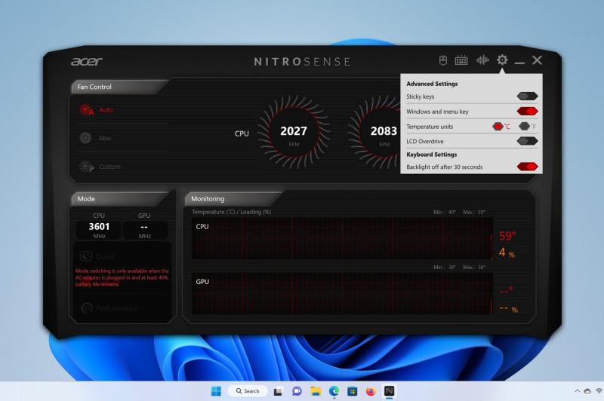Screen dimensions: 604x401
Task: Click the CPU temperature monitoring graph
Action: [x=342, y=239]
